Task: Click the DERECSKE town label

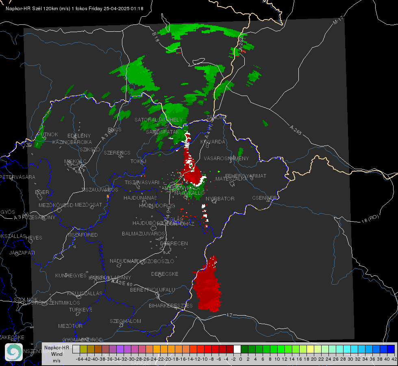Action: (x=165, y=274)
